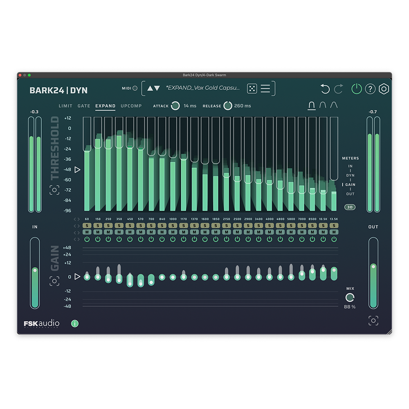The height and width of the screenshot is (409, 409).
Task: Toggle the MIDI indicator
Action: (x=135, y=88)
